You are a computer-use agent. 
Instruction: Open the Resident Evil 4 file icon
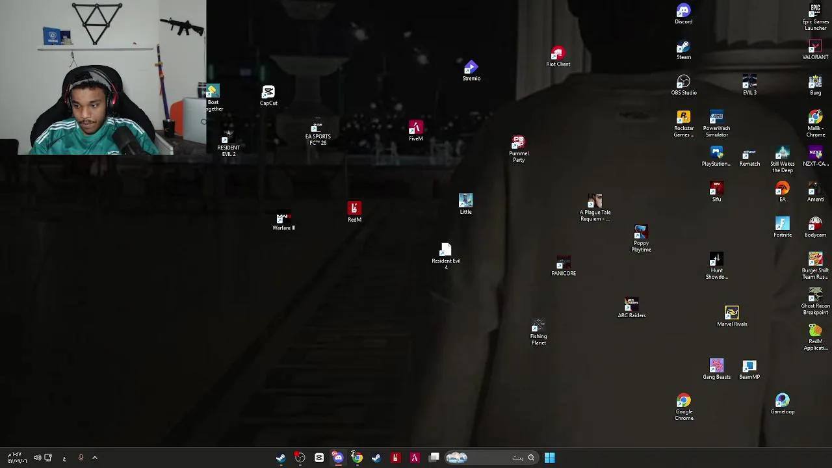tap(446, 256)
